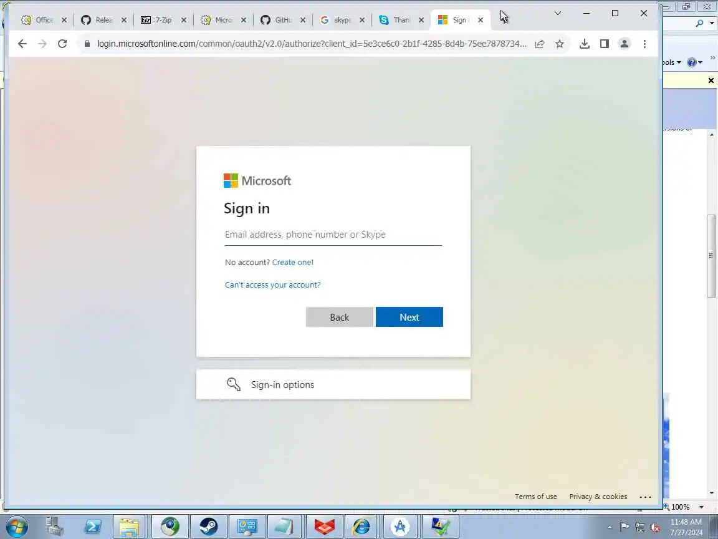This screenshot has width=718, height=539.
Task: Close the Sign in tab
Action: (481, 20)
